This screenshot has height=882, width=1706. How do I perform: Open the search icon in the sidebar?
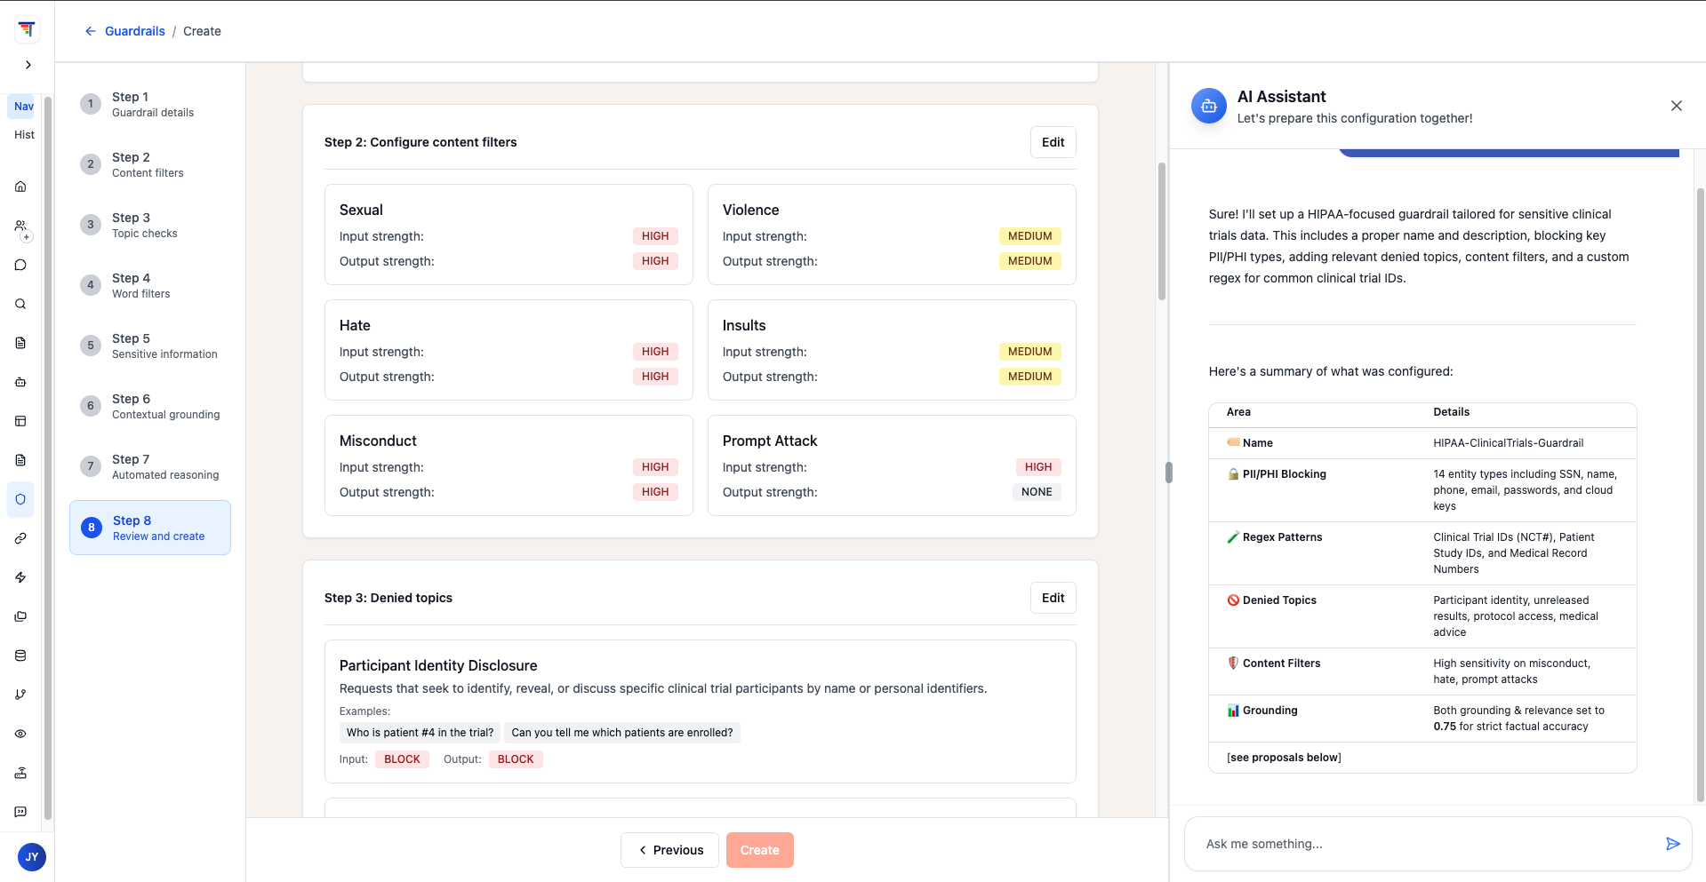coord(20,304)
